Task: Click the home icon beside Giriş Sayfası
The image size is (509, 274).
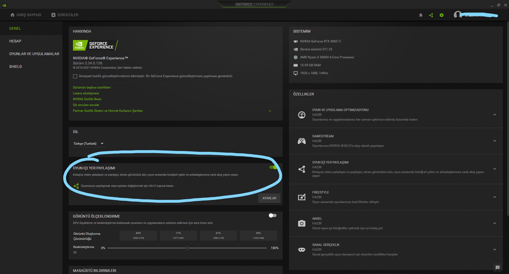Action: (12, 15)
